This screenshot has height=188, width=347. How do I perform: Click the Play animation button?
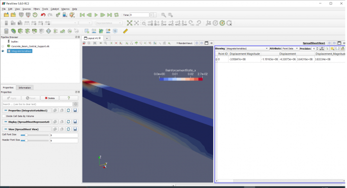click(x=96, y=15)
